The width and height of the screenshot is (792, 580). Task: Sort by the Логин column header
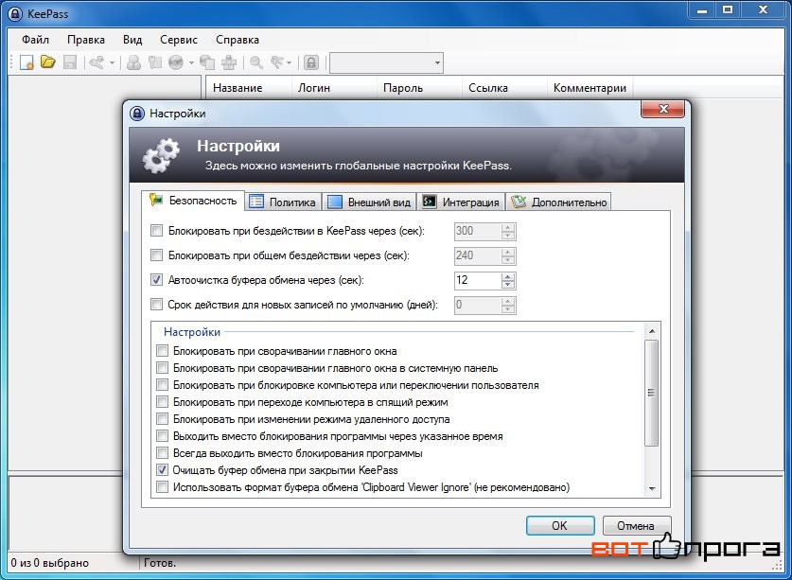(x=334, y=87)
